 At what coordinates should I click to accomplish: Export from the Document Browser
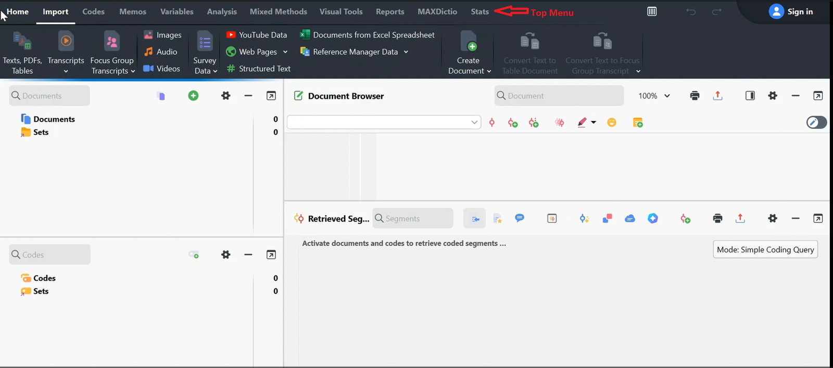pos(718,96)
